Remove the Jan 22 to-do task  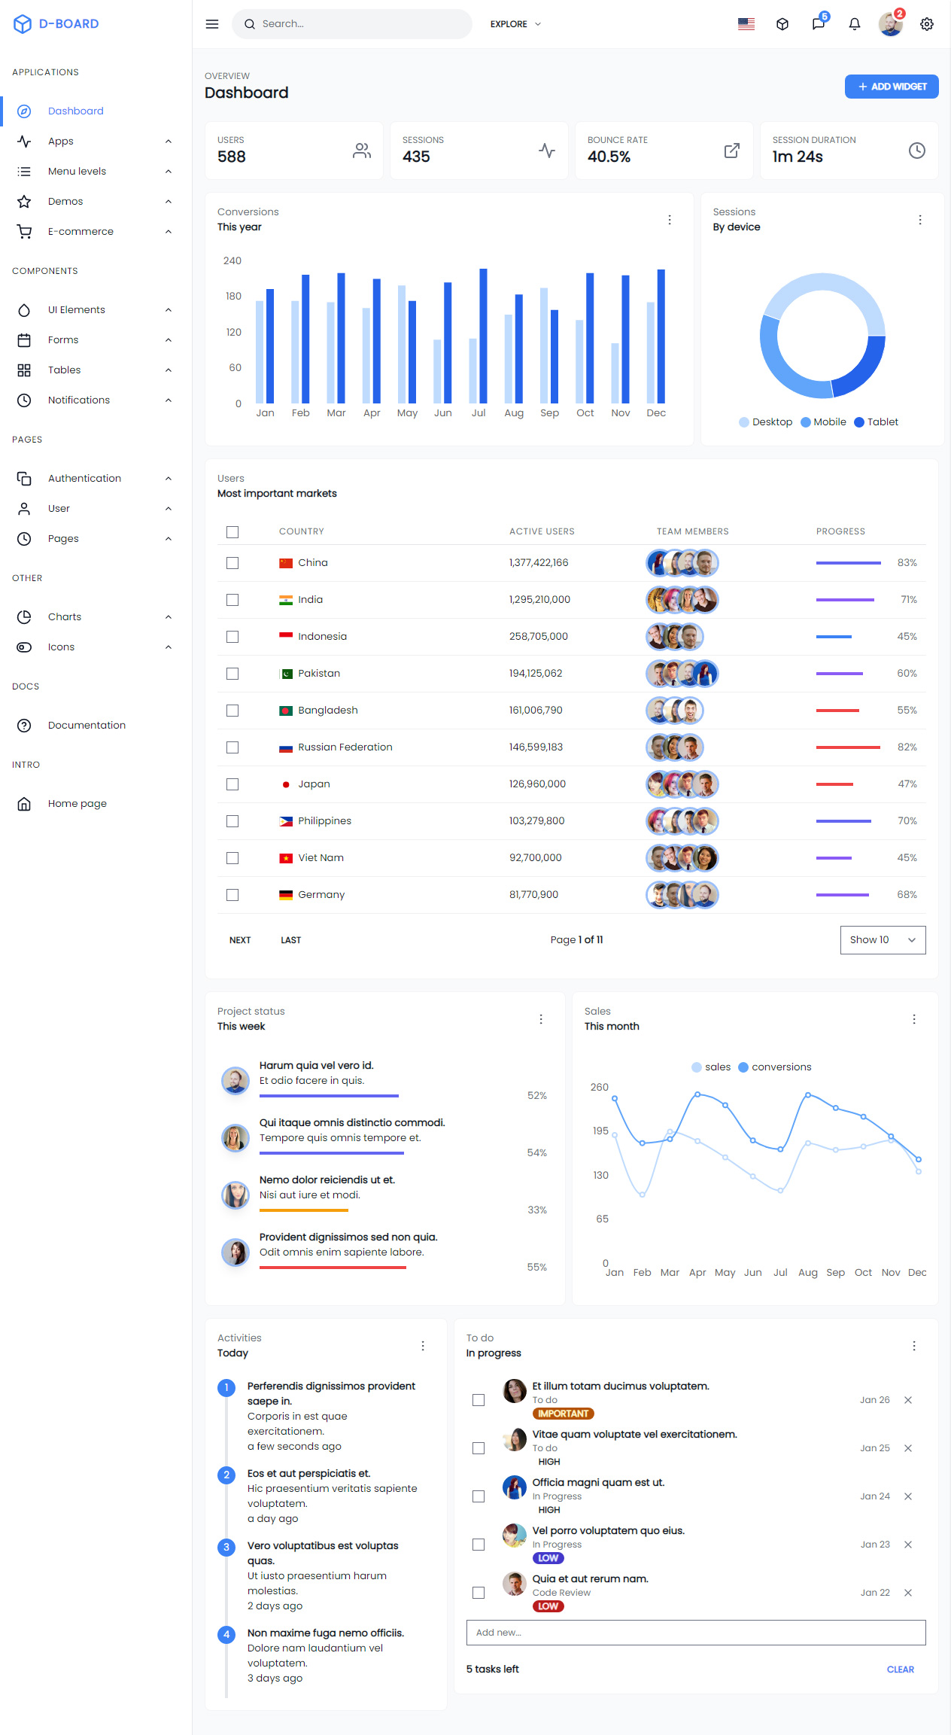(x=908, y=1593)
